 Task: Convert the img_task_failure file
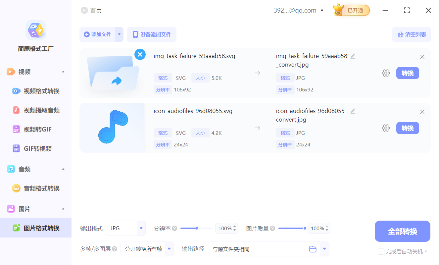408,73
